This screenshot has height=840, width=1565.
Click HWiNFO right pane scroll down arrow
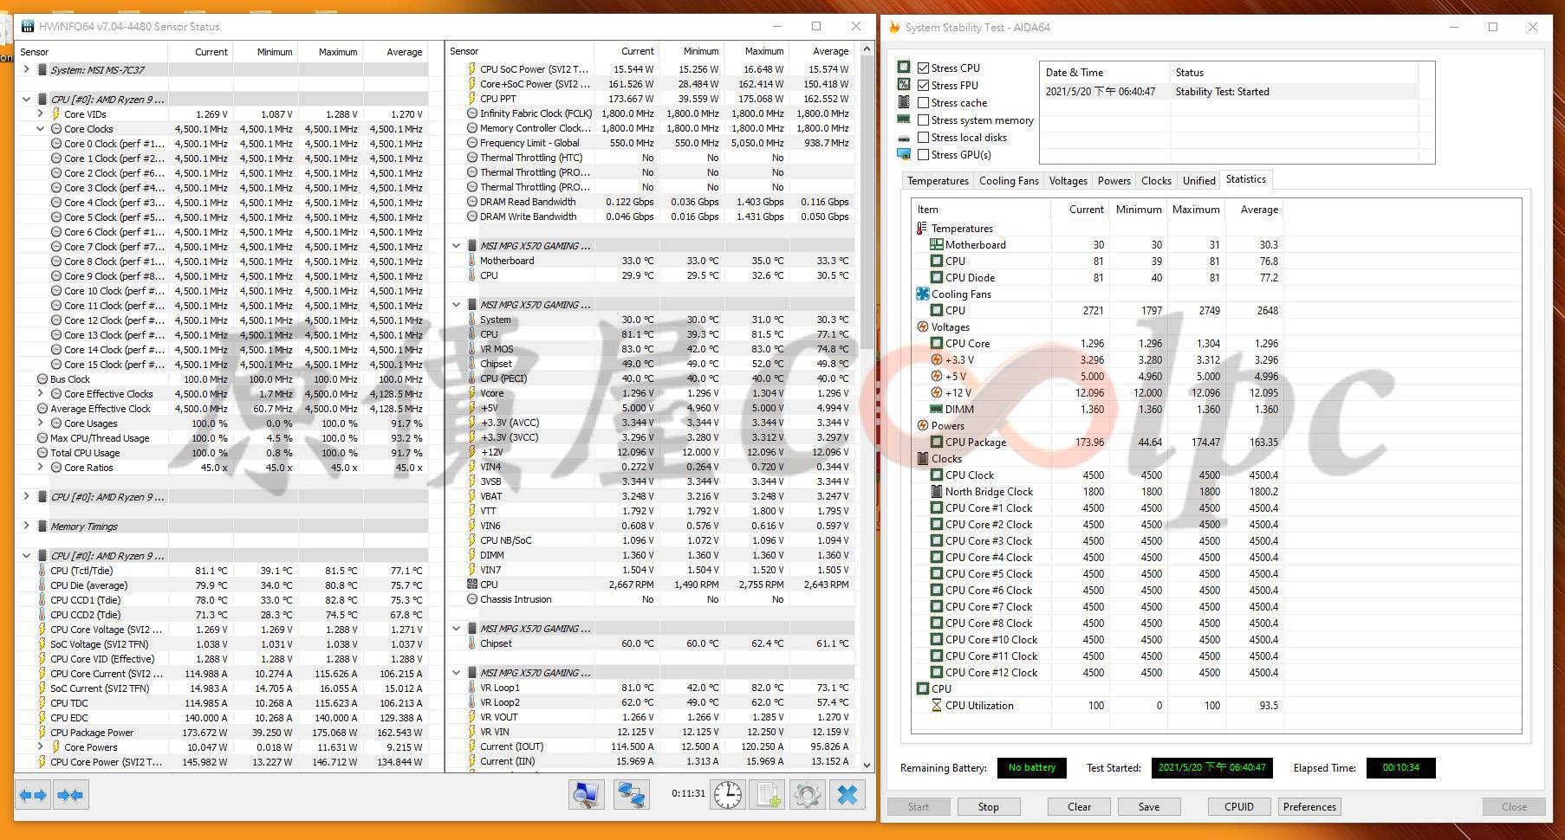(867, 766)
